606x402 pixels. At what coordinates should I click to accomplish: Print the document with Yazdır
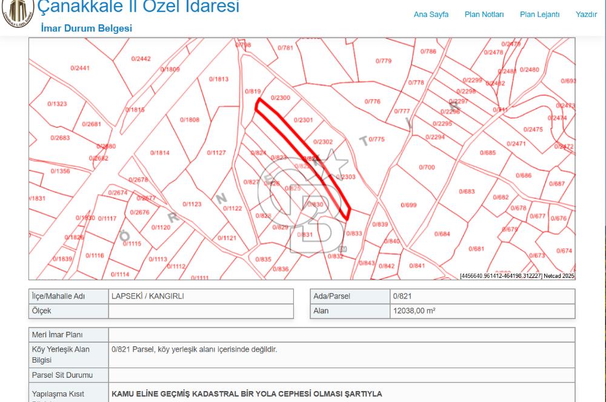pos(586,15)
